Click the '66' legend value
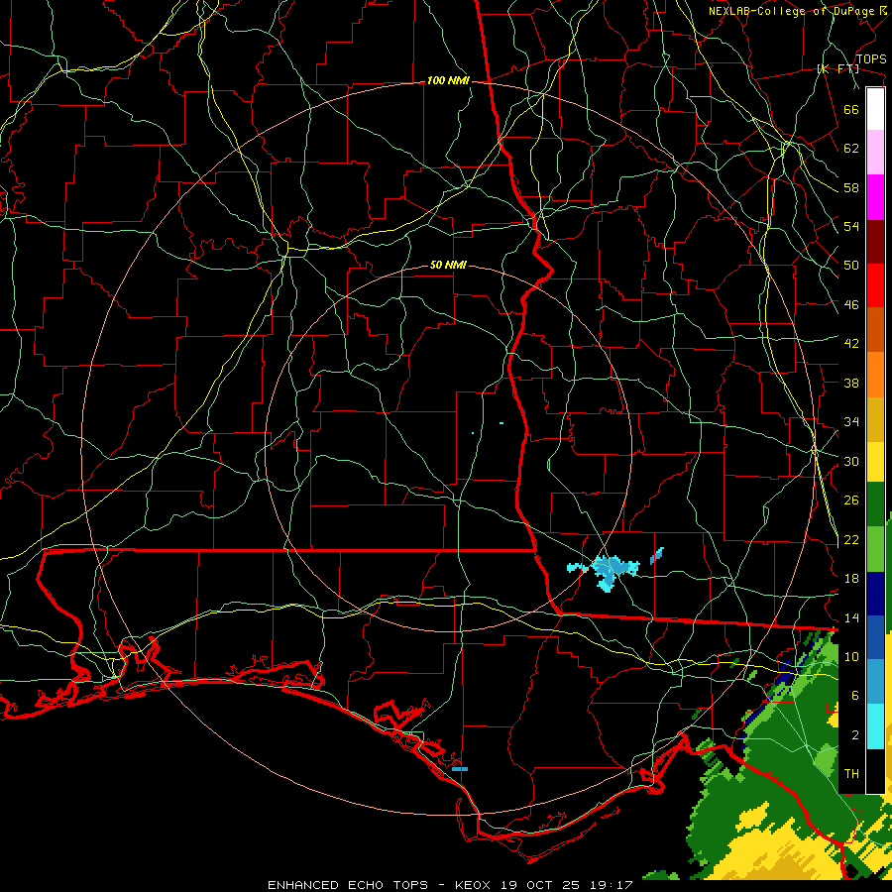Image resolution: width=892 pixels, height=892 pixels. [x=851, y=109]
